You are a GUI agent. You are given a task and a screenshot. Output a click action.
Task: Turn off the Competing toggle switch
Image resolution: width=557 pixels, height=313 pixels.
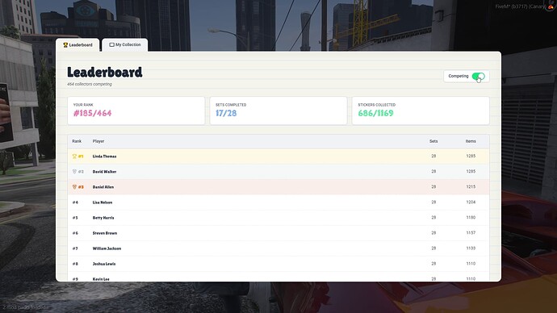click(x=479, y=76)
